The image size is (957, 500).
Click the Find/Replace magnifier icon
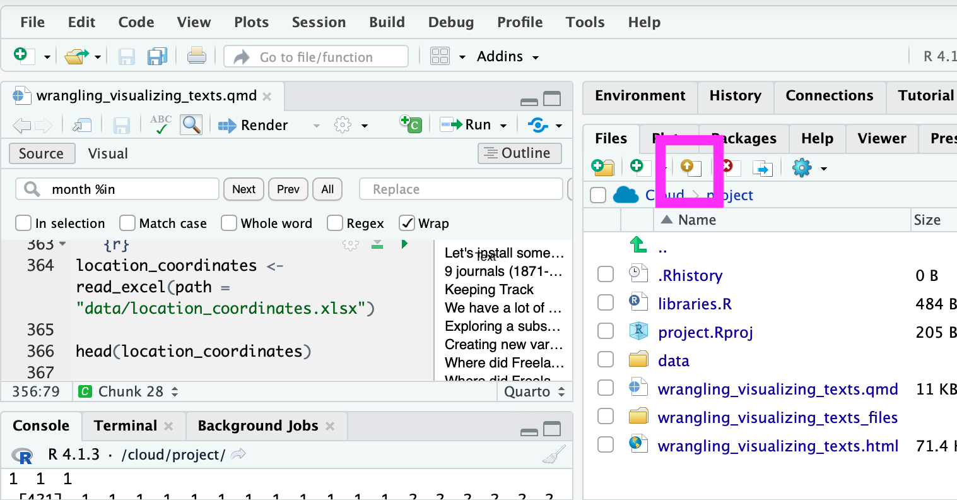191,124
